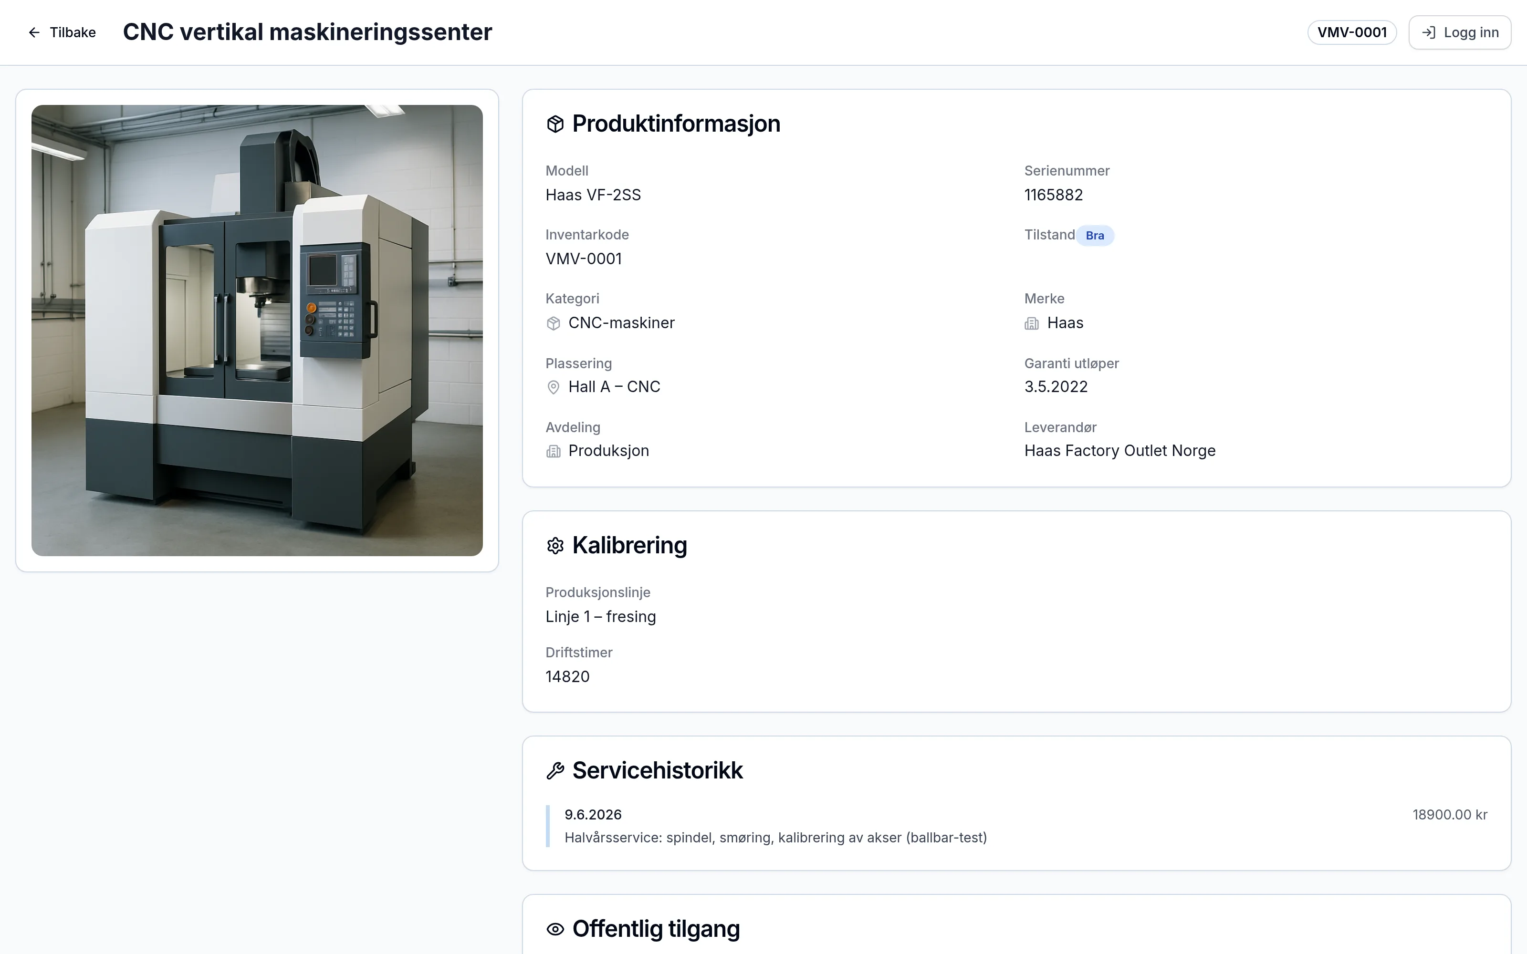Click the building icon next to Haas brand
The height and width of the screenshot is (954, 1527).
[x=1032, y=323]
